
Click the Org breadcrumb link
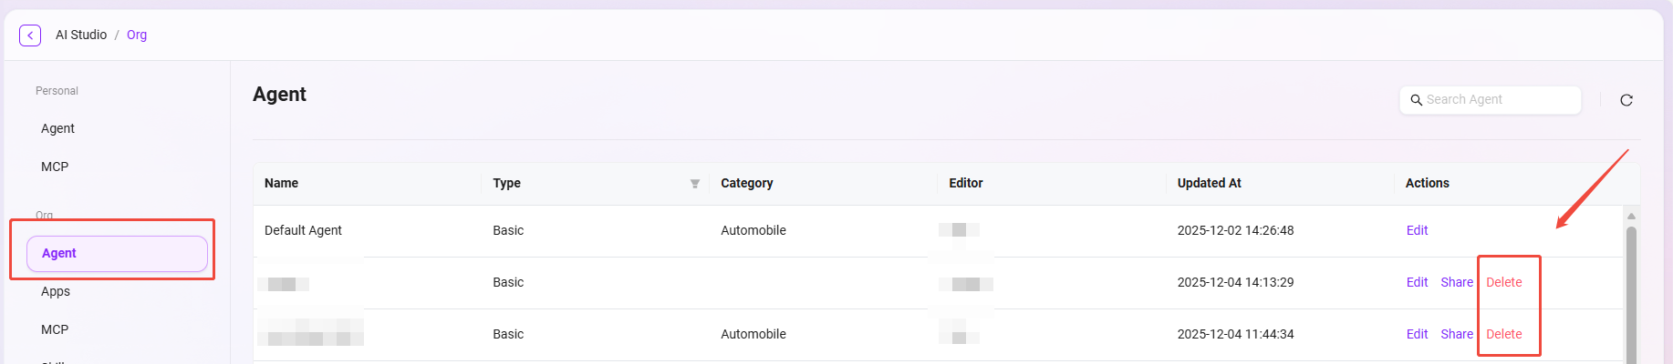137,35
